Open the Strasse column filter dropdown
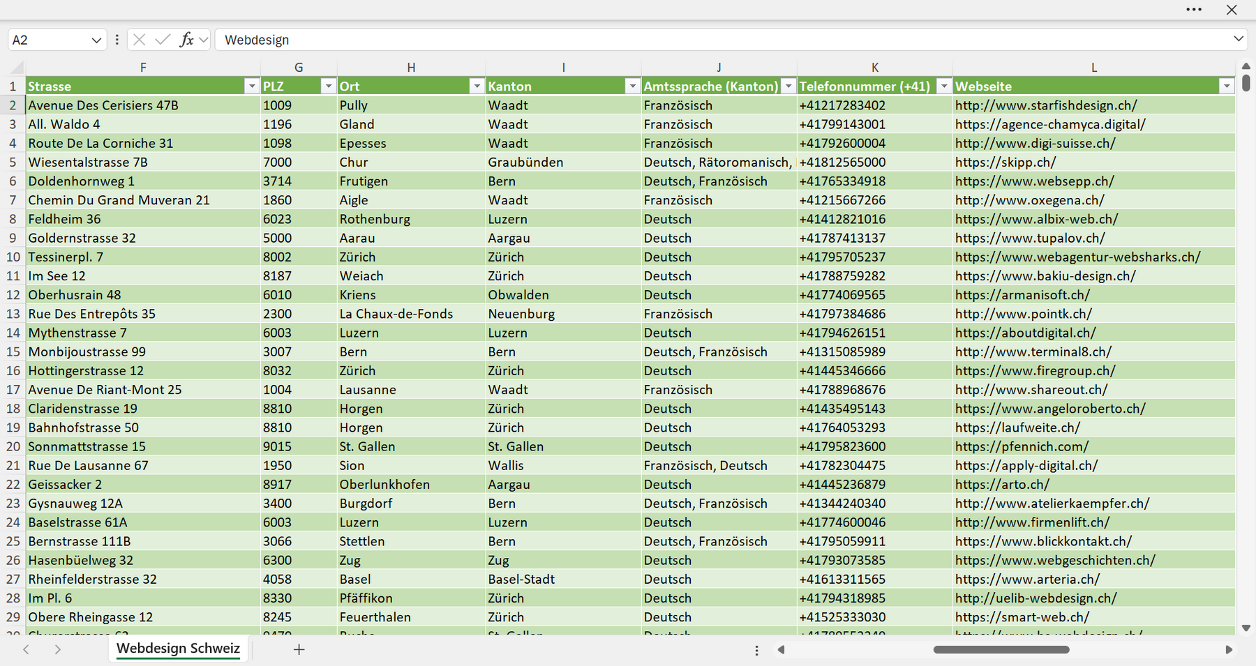Image resolution: width=1256 pixels, height=666 pixels. coord(252,86)
